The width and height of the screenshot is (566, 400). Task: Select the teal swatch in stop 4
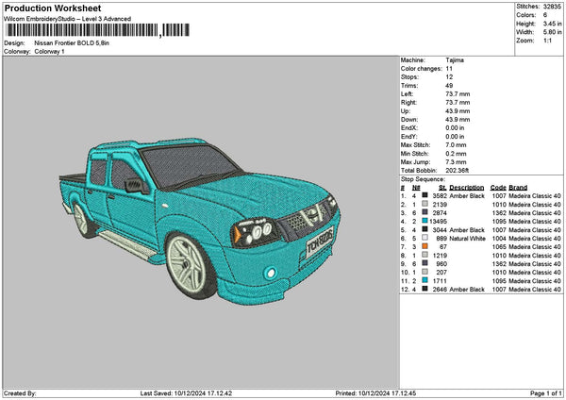click(425, 222)
